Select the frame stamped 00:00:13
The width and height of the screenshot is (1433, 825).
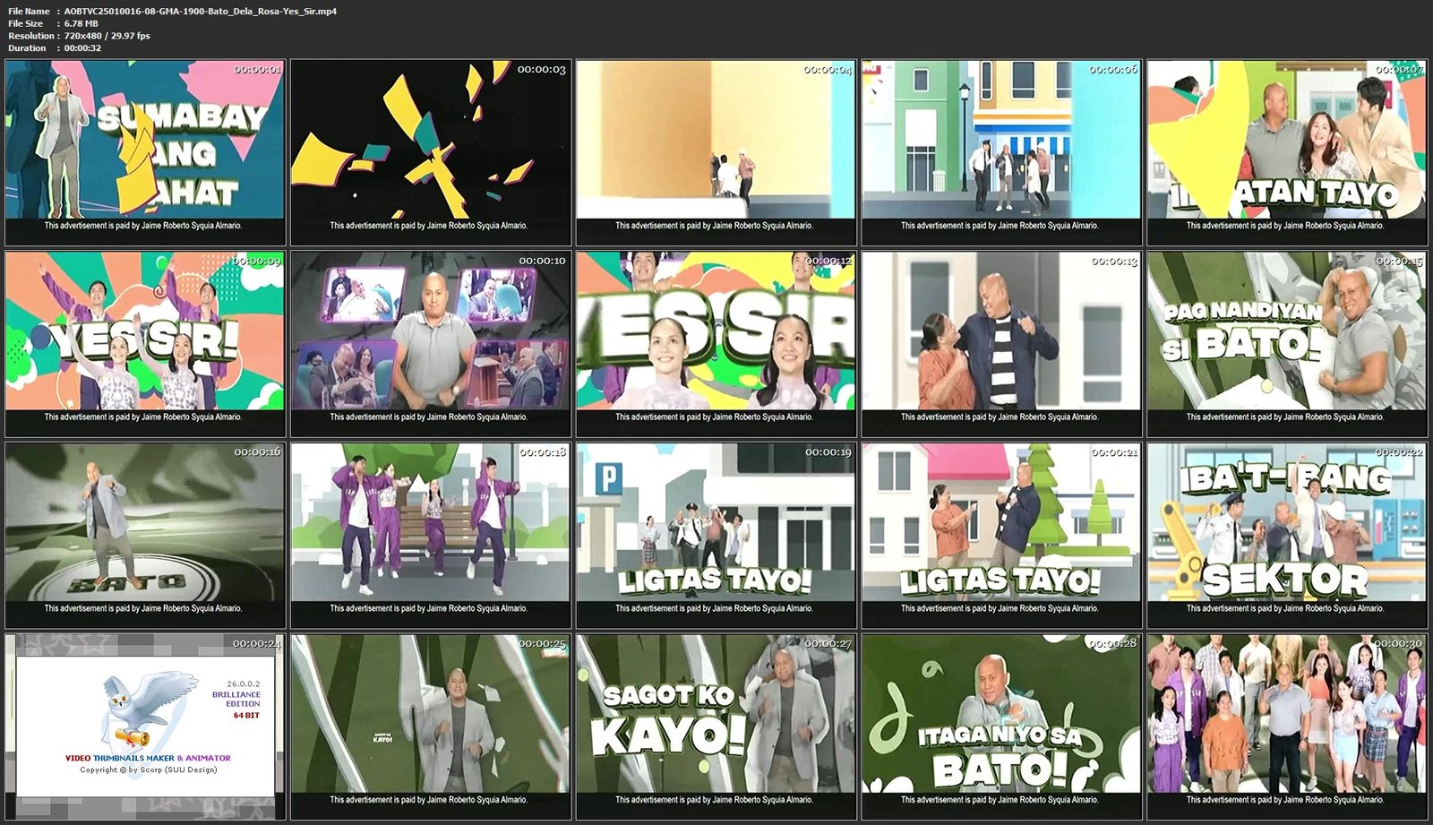pyautogui.click(x=1001, y=344)
